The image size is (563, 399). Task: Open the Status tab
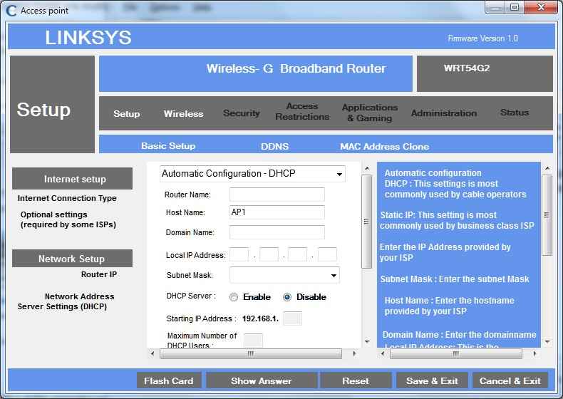pyautogui.click(x=514, y=113)
